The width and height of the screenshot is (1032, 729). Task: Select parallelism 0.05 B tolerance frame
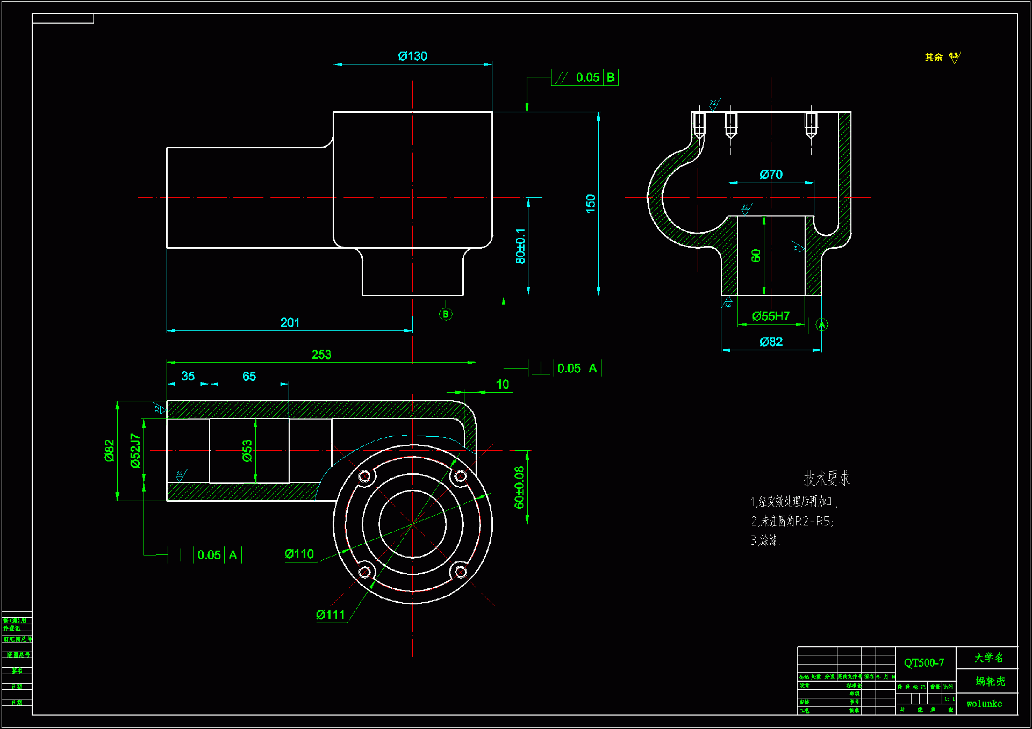point(585,77)
